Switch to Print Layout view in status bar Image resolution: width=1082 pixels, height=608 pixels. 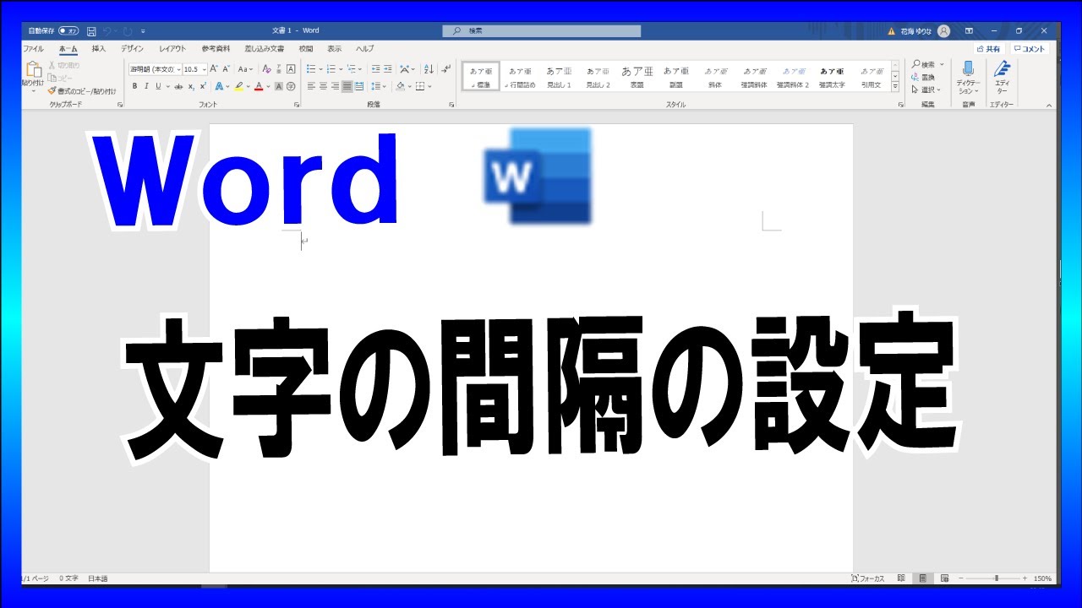(922, 578)
